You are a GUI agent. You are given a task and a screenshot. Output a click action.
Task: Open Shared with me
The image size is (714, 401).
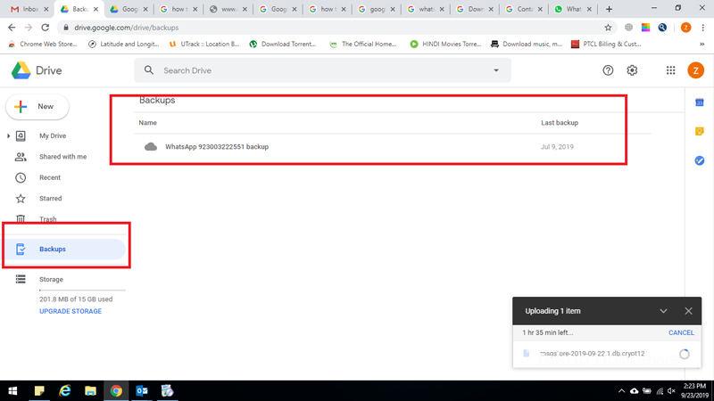pos(62,157)
